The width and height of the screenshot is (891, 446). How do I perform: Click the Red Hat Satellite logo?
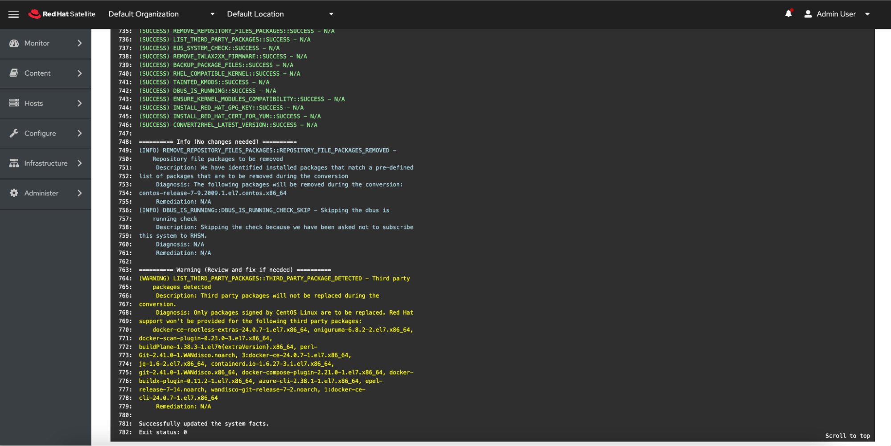pos(62,14)
